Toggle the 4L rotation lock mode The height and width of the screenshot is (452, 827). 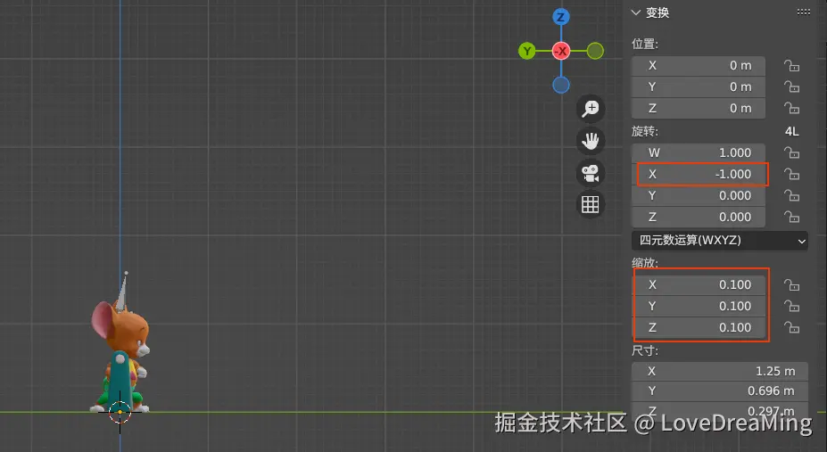(x=791, y=131)
